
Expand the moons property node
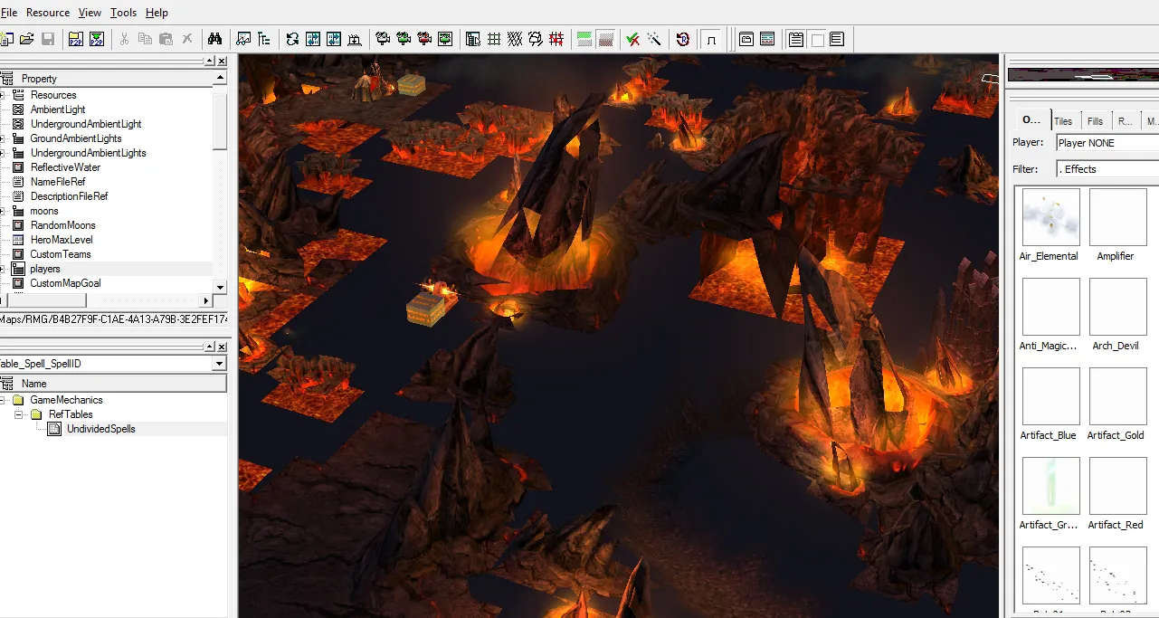pos(2,211)
